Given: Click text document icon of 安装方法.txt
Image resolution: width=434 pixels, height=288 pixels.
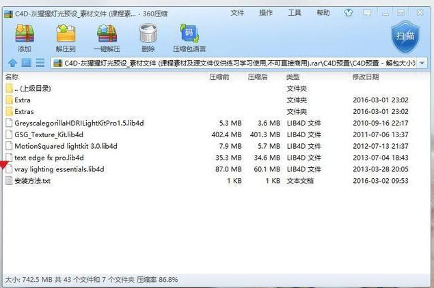Looking at the screenshot, I should pyautogui.click(x=9, y=181).
